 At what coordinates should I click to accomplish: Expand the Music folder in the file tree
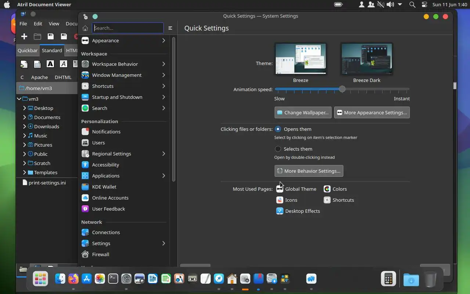25,136
